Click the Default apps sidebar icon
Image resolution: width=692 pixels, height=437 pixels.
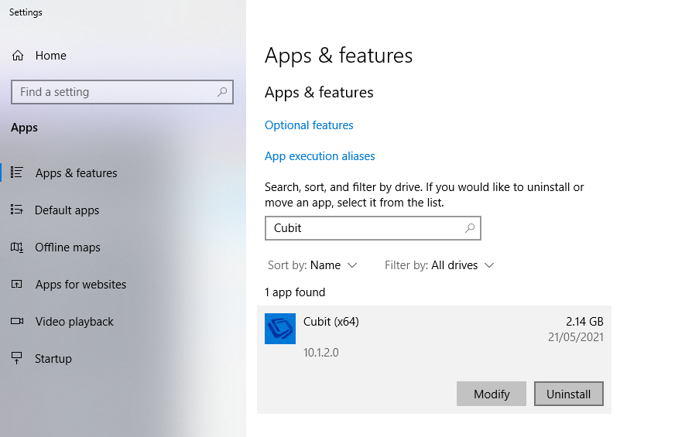17,210
